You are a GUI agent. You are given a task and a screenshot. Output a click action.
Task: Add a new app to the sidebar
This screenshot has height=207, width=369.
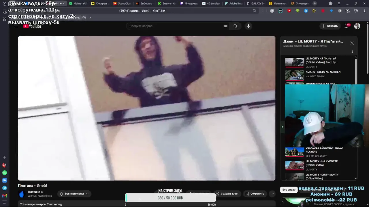[x=4, y=158]
